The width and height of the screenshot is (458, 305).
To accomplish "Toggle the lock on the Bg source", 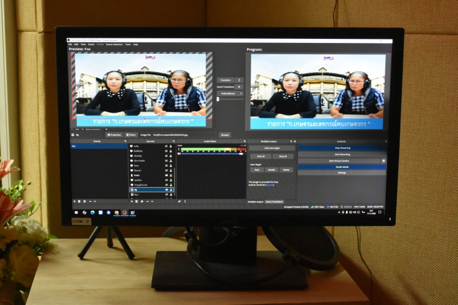I will 171,189.
